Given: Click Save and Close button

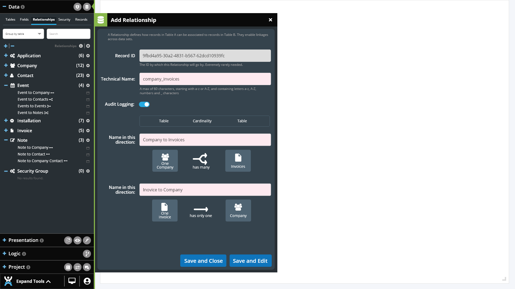Looking at the screenshot, I should 203,261.
